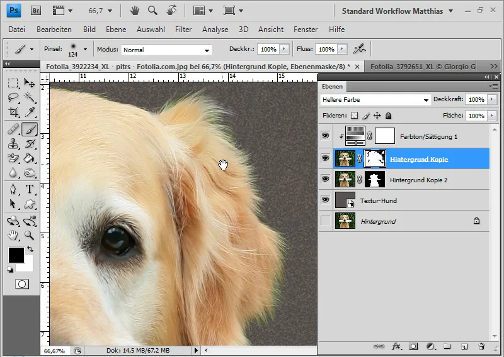
Task: Open the Auswahl menu
Action: point(151,30)
